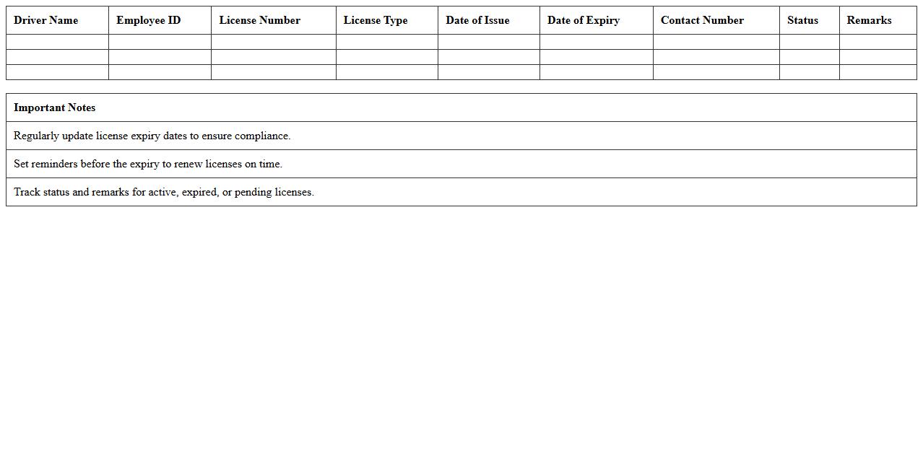Click the Status column header
This screenshot has width=923, height=469.
click(802, 20)
